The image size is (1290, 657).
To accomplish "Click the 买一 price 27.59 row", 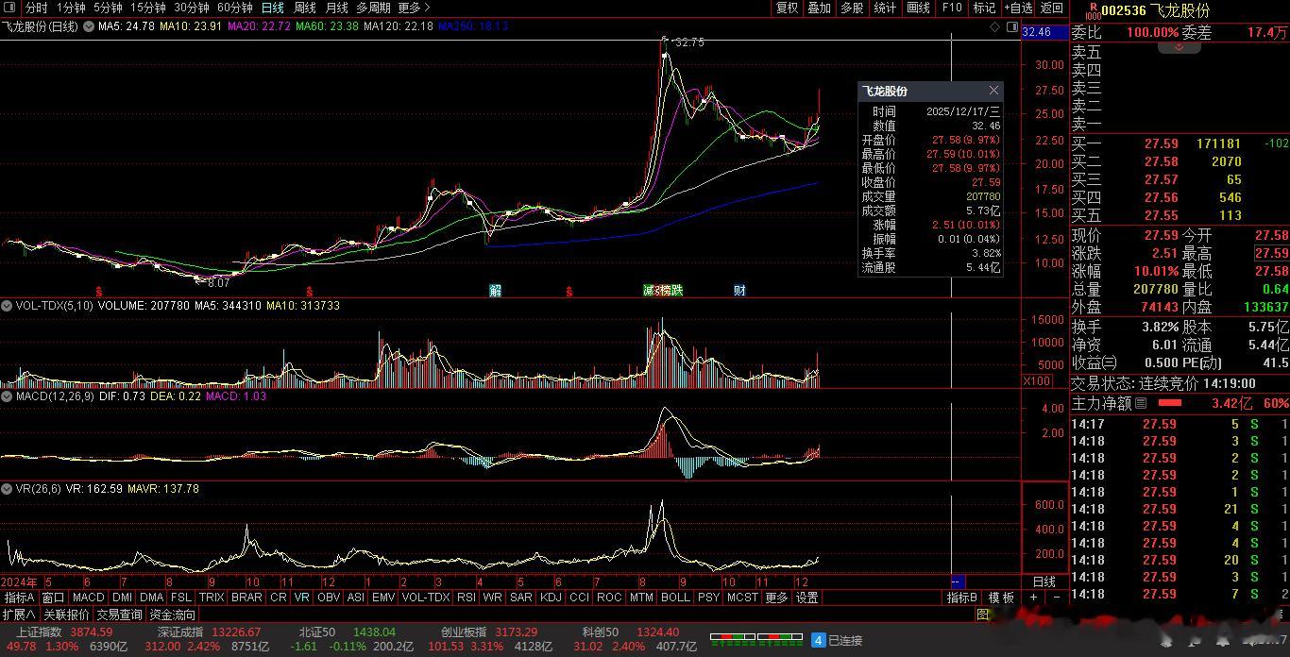I will point(1180,143).
